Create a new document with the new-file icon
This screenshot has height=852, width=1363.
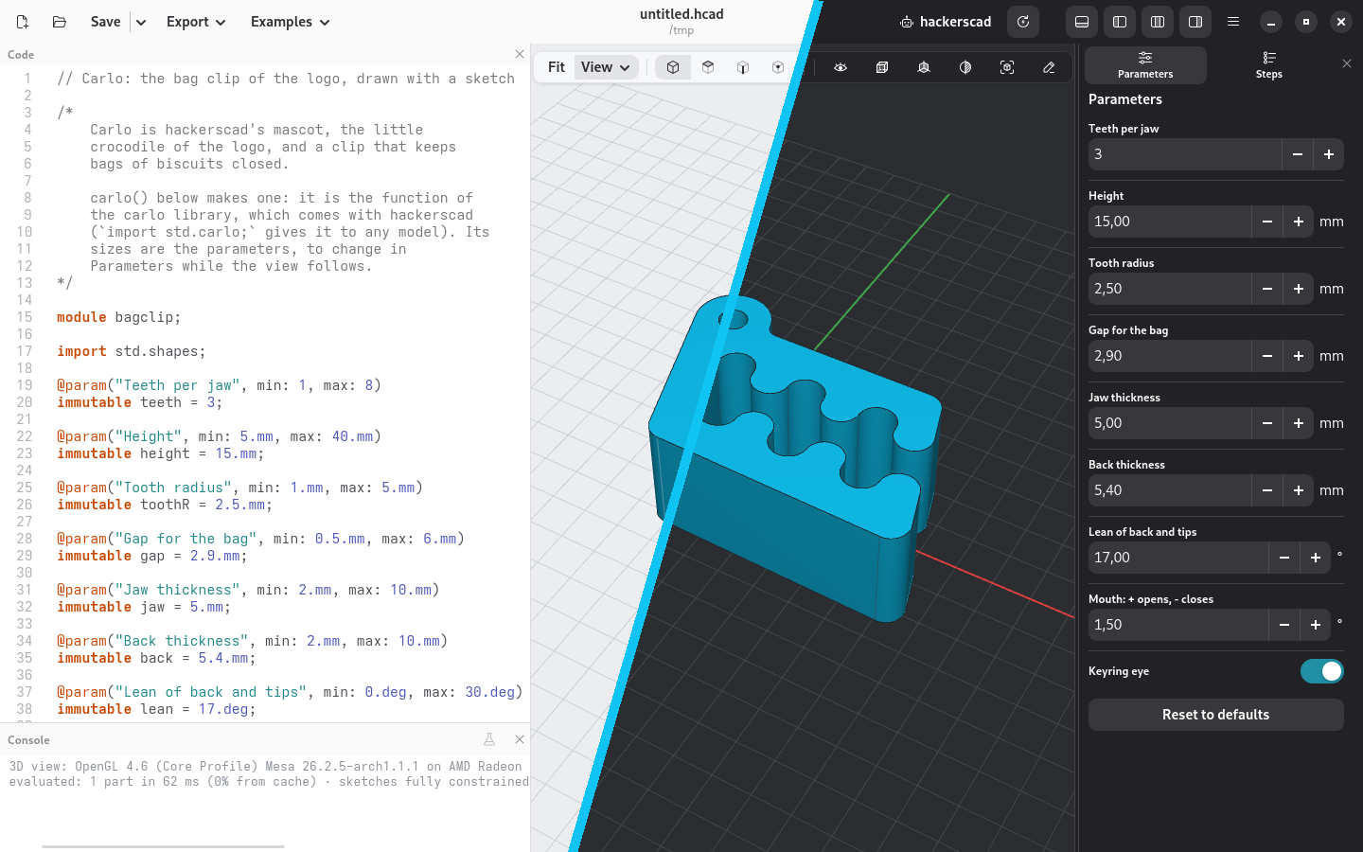coord(23,22)
